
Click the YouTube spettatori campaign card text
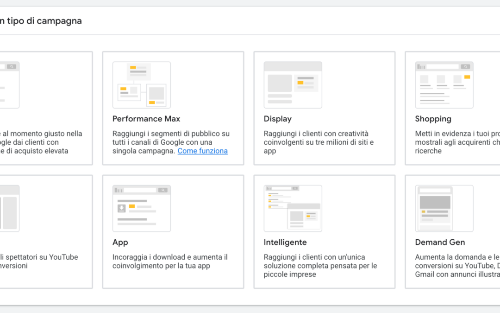[x=39, y=261]
